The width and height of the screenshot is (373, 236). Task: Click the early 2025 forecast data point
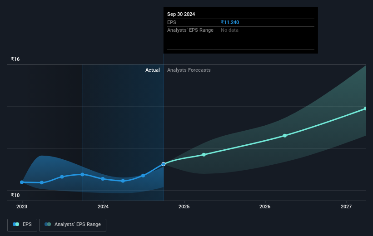point(204,155)
